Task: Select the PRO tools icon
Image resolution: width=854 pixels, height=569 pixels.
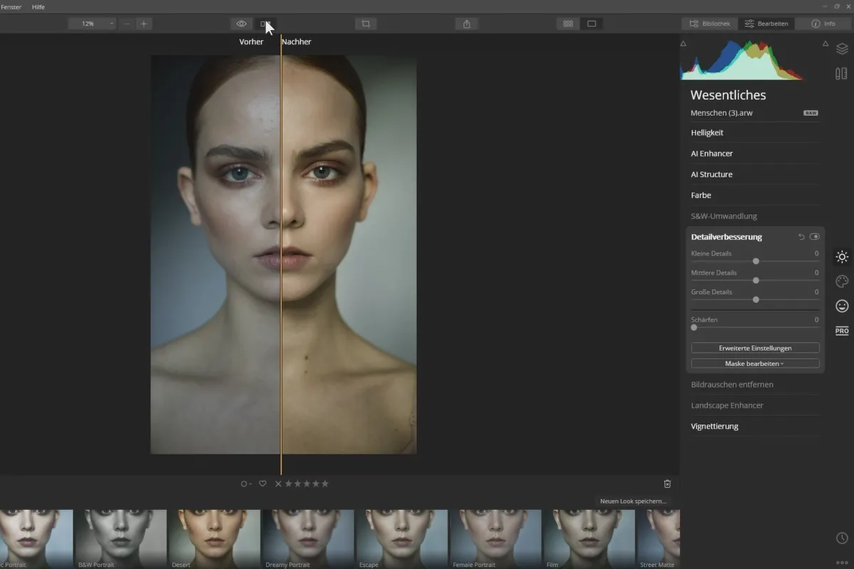Action: tap(842, 331)
